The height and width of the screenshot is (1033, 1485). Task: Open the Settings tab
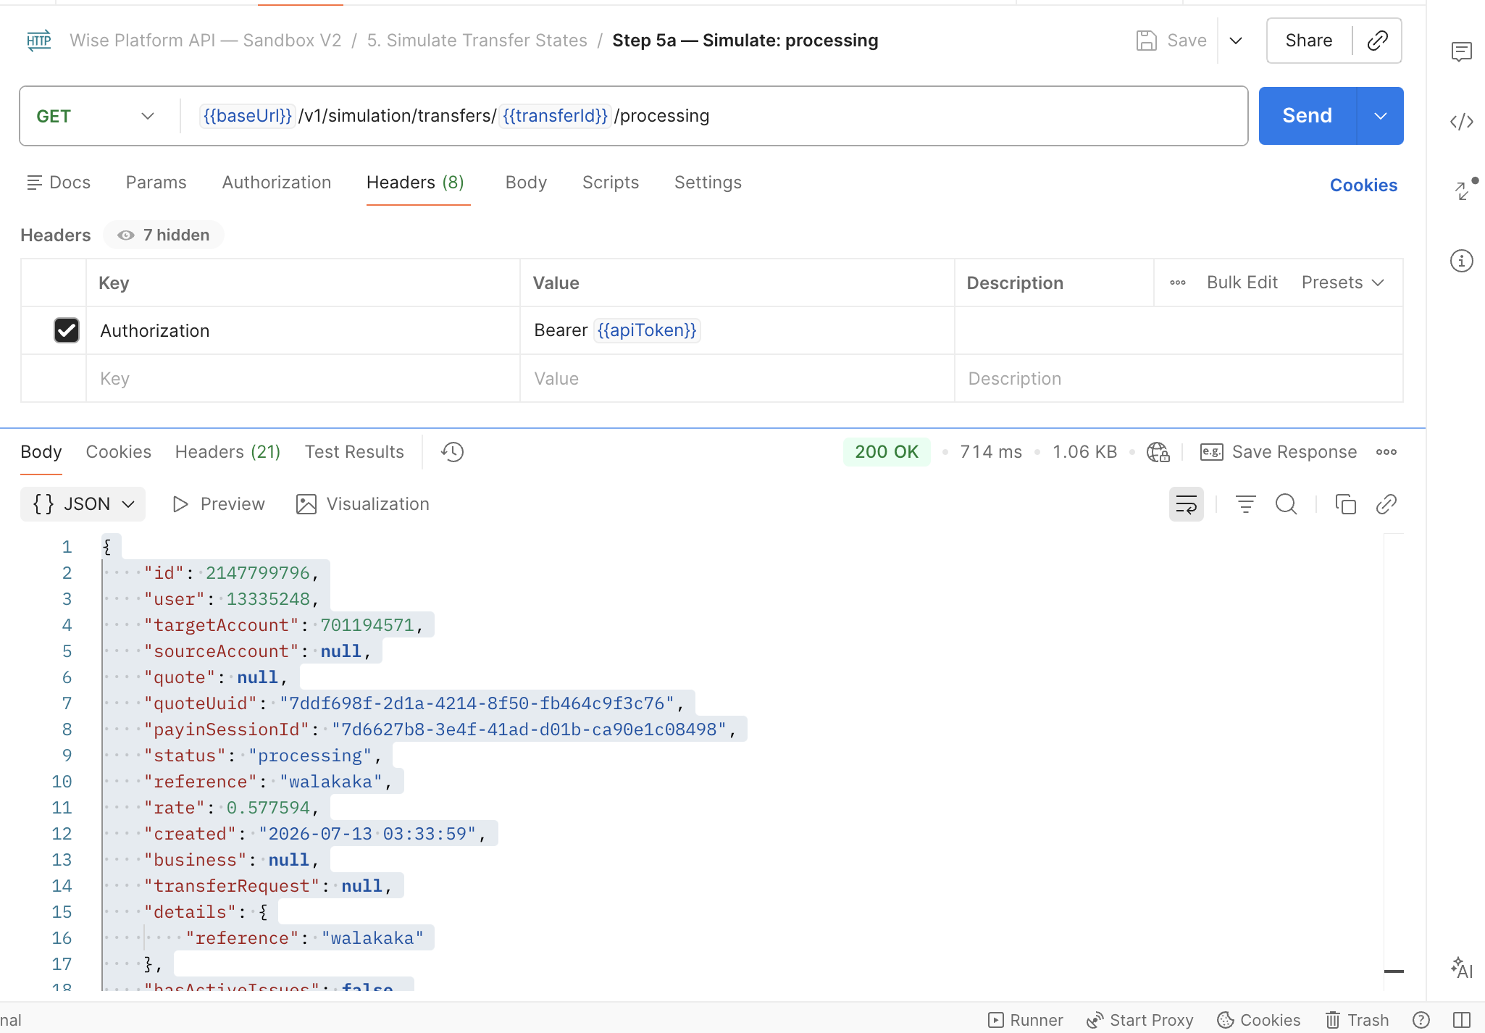click(x=708, y=183)
